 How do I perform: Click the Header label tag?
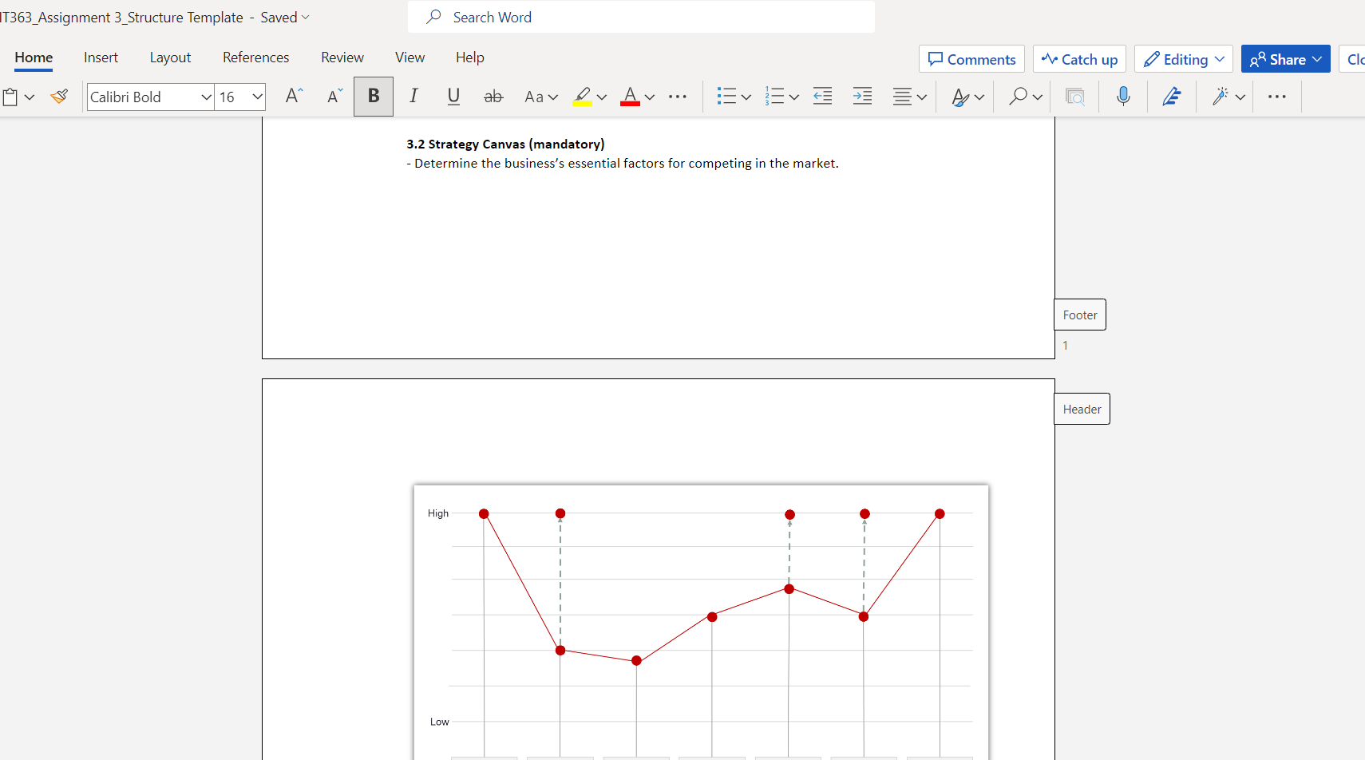click(x=1082, y=409)
